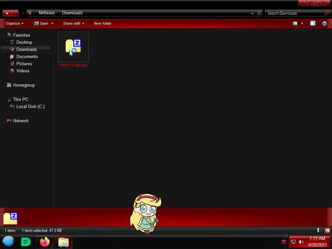Open the Organize menu
The image size is (332, 249).
(14, 23)
